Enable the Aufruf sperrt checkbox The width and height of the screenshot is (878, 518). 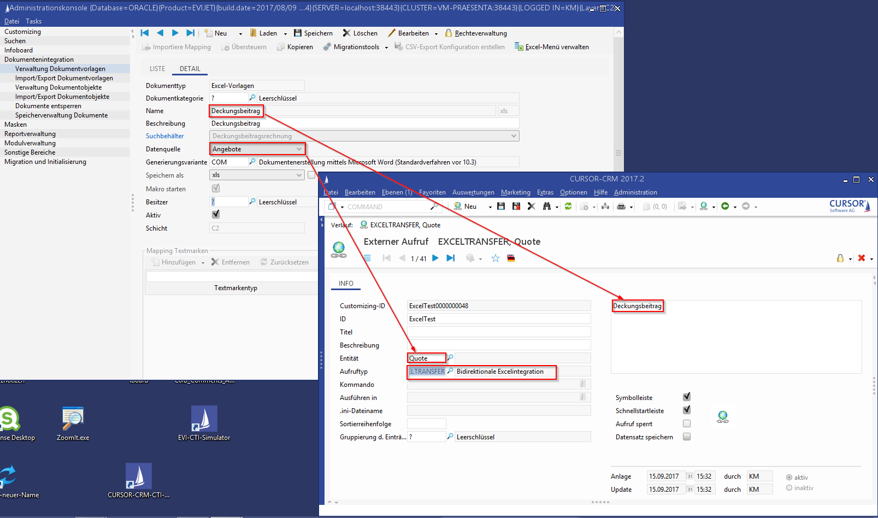687,423
